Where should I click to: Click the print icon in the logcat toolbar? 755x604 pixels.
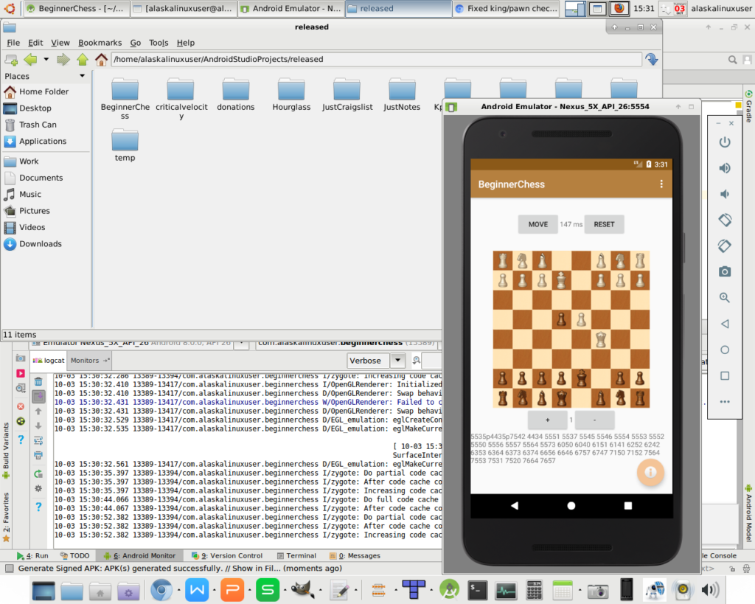(38, 455)
